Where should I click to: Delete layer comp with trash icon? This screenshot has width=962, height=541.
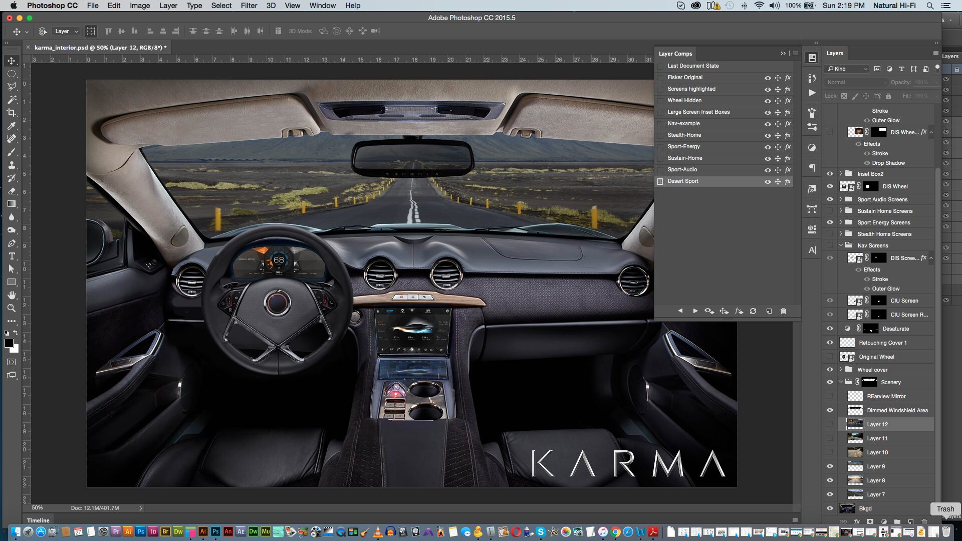coord(783,311)
